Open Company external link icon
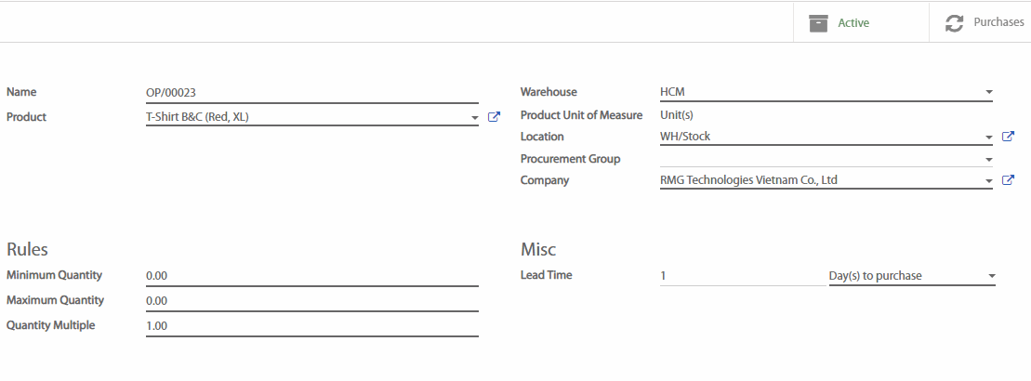The height and width of the screenshot is (381, 1031). [x=1008, y=180]
